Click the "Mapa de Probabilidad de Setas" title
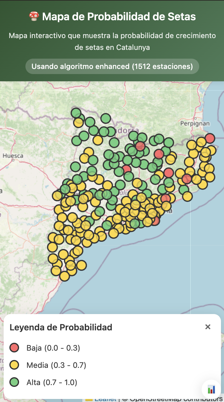Screen dimensions: 224x402 point(119,16)
